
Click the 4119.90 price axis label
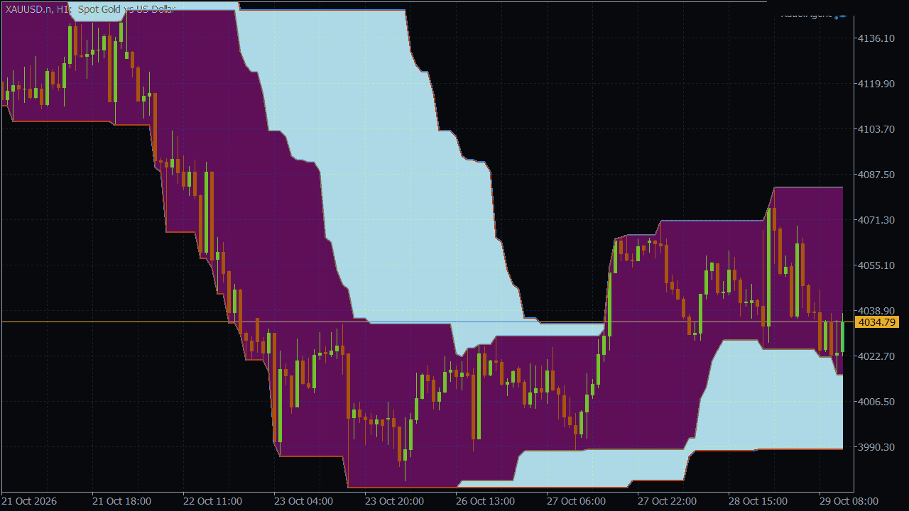[876, 84]
